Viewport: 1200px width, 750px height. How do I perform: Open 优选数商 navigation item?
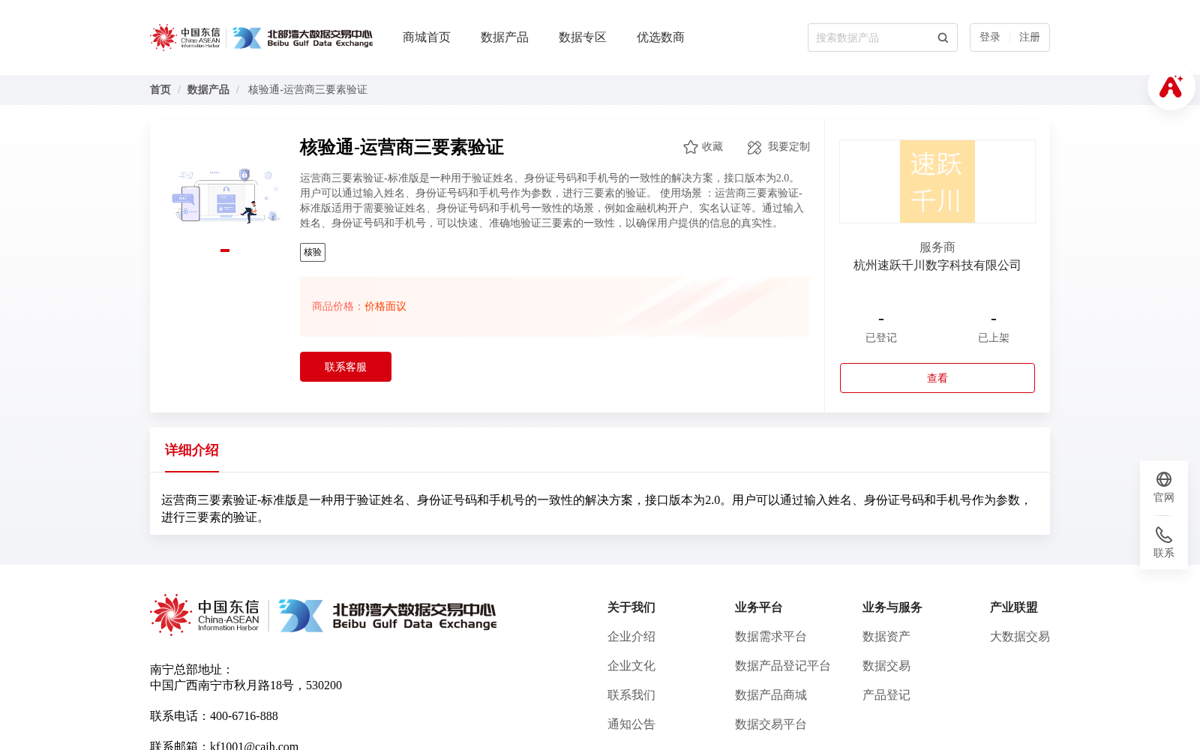click(x=661, y=37)
